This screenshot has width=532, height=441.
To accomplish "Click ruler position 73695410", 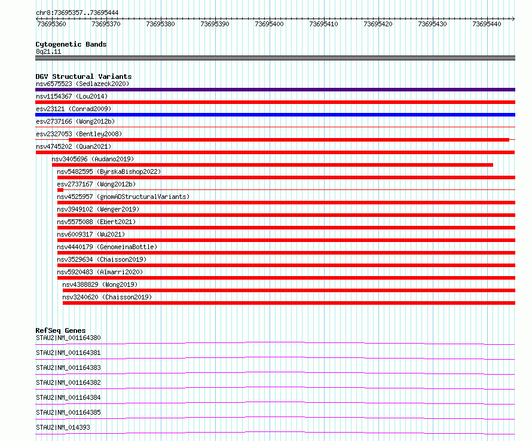I will [323, 24].
